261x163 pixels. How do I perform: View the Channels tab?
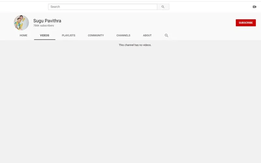[x=123, y=36]
